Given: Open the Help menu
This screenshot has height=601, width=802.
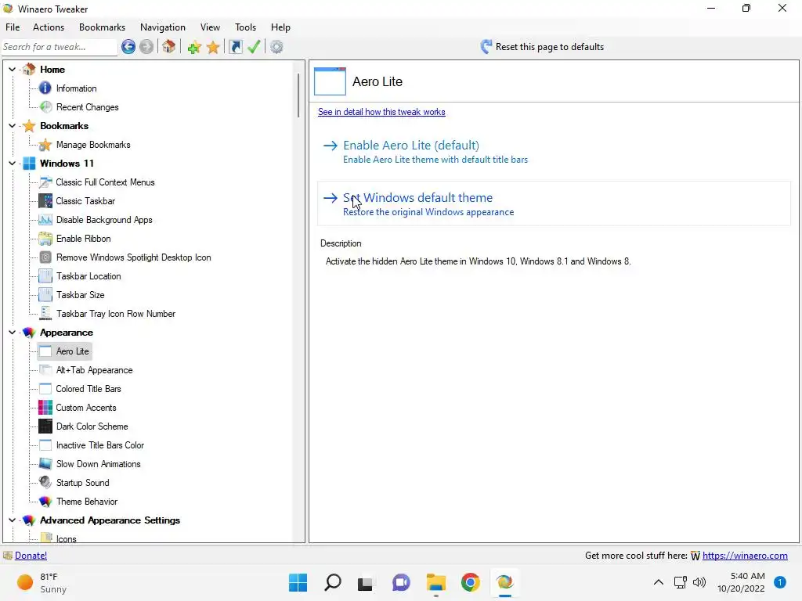Looking at the screenshot, I should 280,27.
